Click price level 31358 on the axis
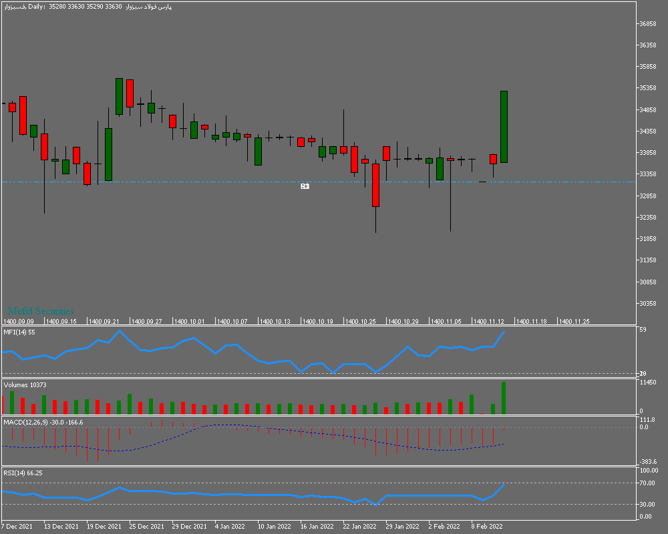668x534 pixels. [x=647, y=260]
